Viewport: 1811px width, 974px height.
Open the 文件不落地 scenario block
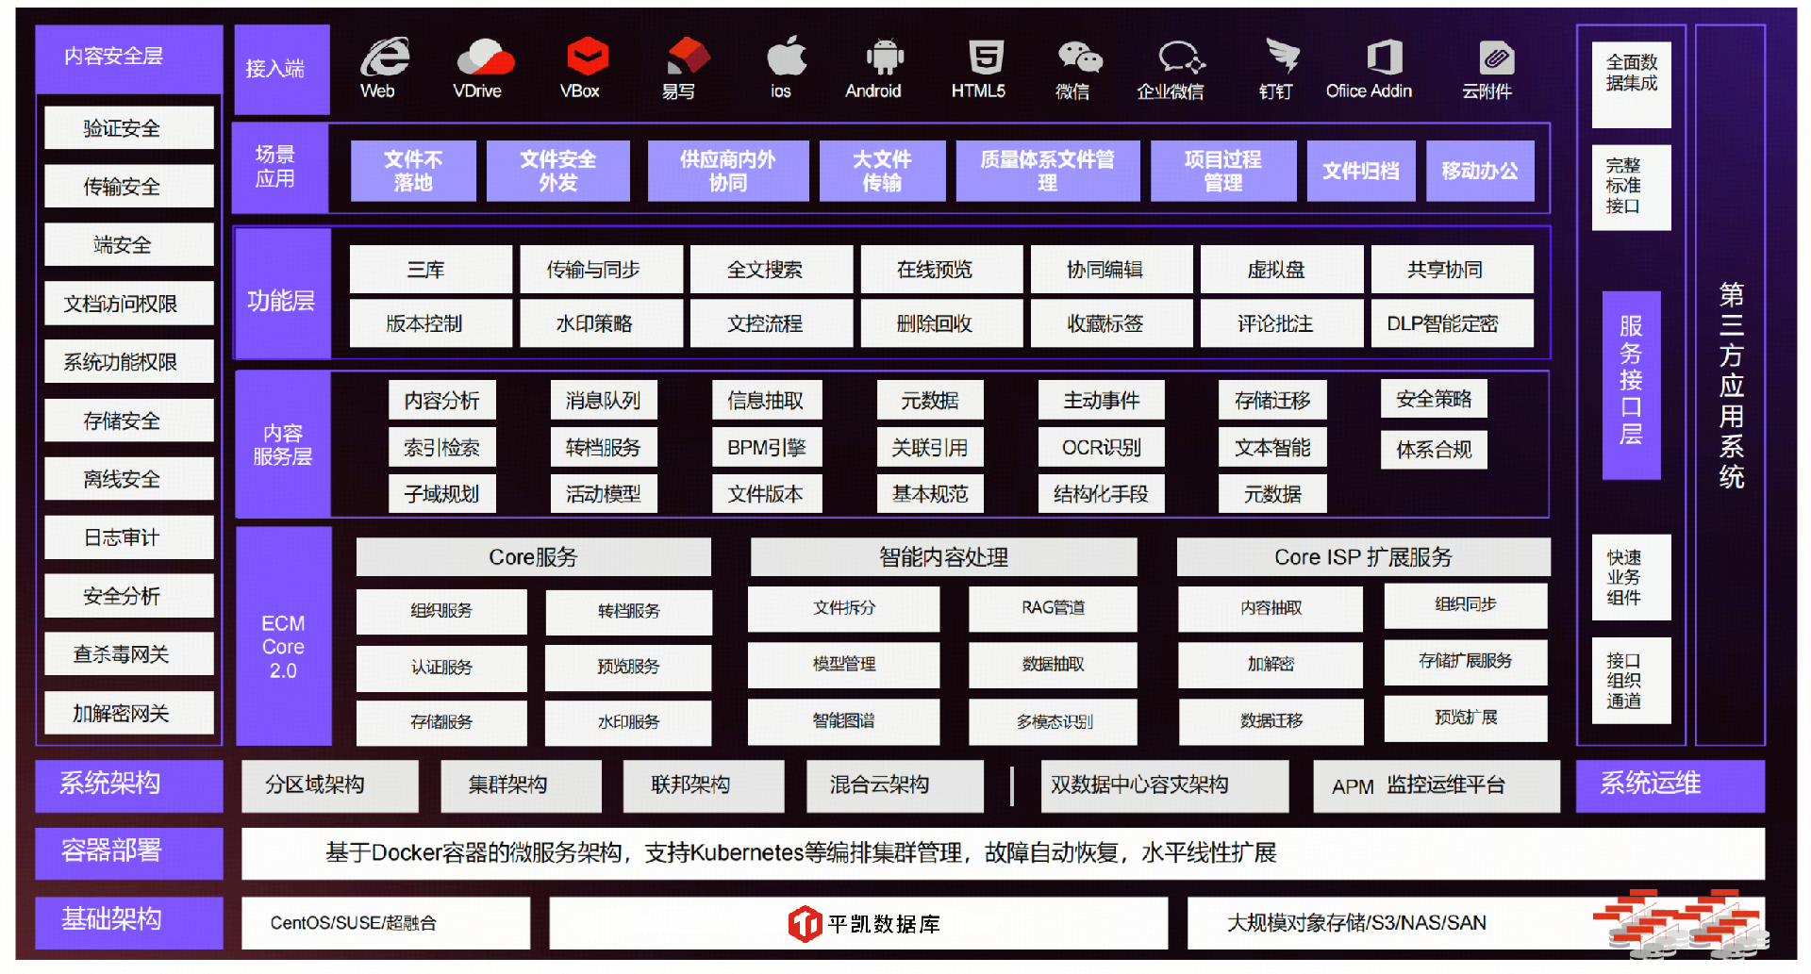click(x=412, y=171)
